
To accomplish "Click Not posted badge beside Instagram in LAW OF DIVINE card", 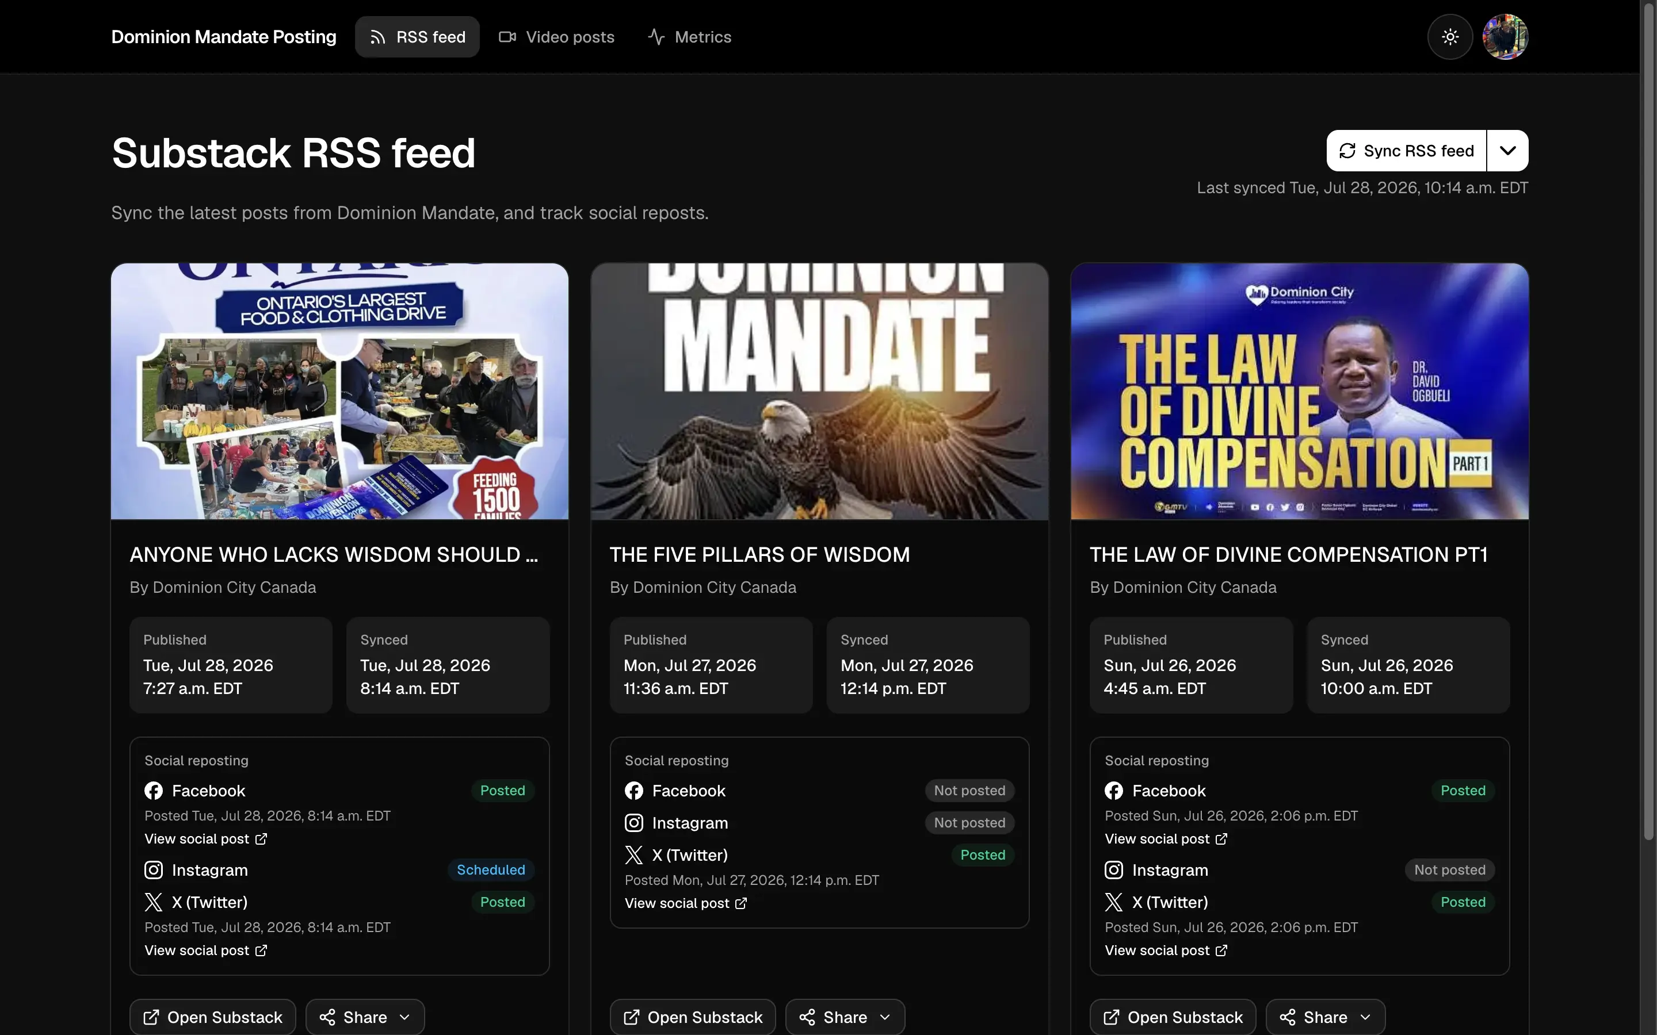I will 1449,870.
